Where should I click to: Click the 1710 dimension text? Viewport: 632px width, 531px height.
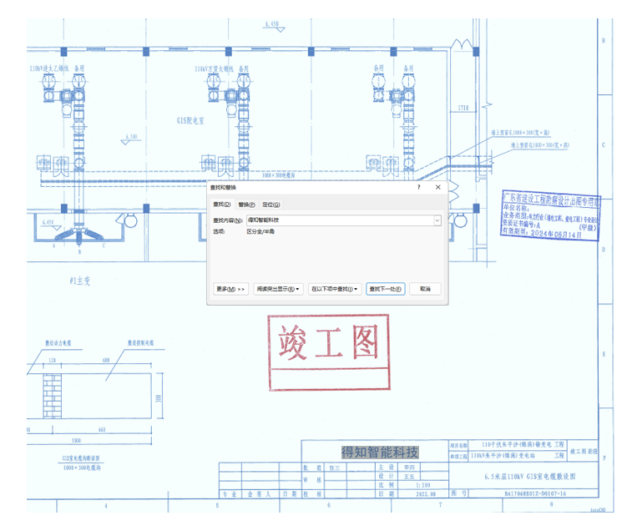(x=463, y=108)
